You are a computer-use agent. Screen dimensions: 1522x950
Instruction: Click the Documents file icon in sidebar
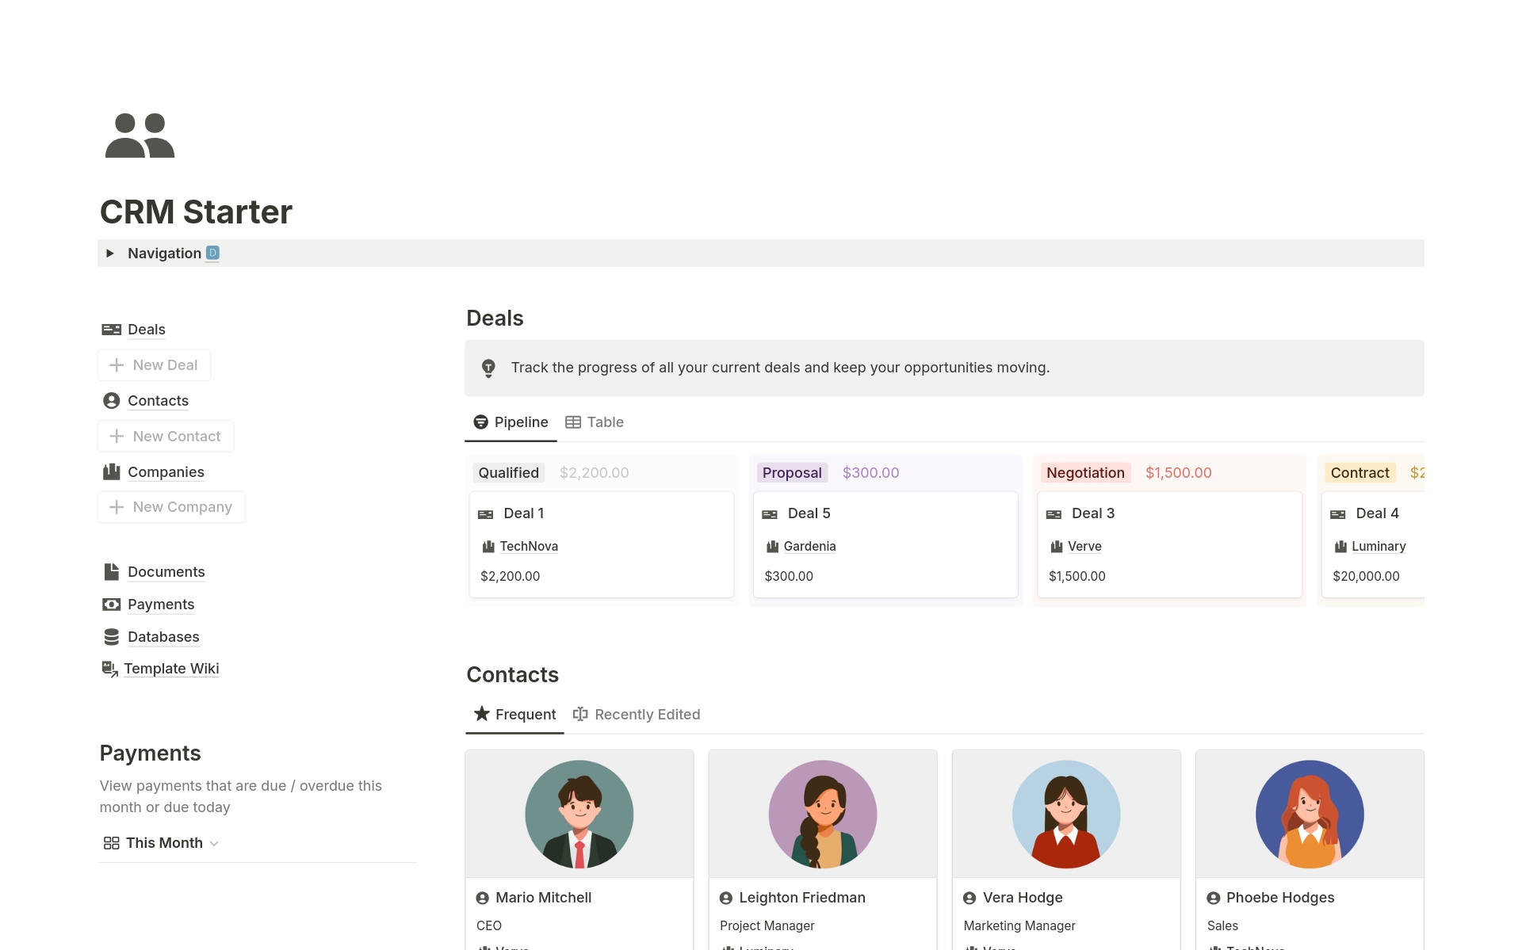pyautogui.click(x=112, y=572)
